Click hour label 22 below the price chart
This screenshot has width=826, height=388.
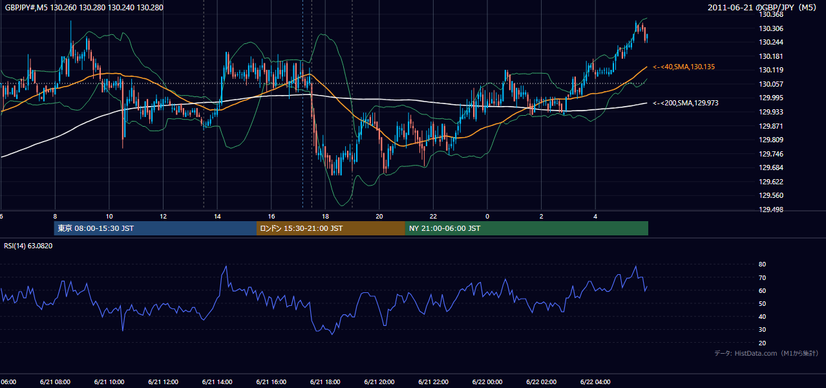[434, 216]
